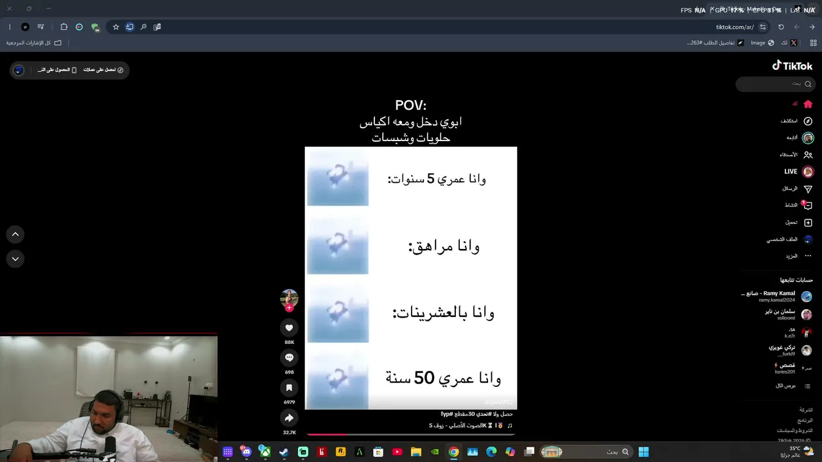
Task: Open Ramy Kamal followed account
Action: tap(776, 296)
